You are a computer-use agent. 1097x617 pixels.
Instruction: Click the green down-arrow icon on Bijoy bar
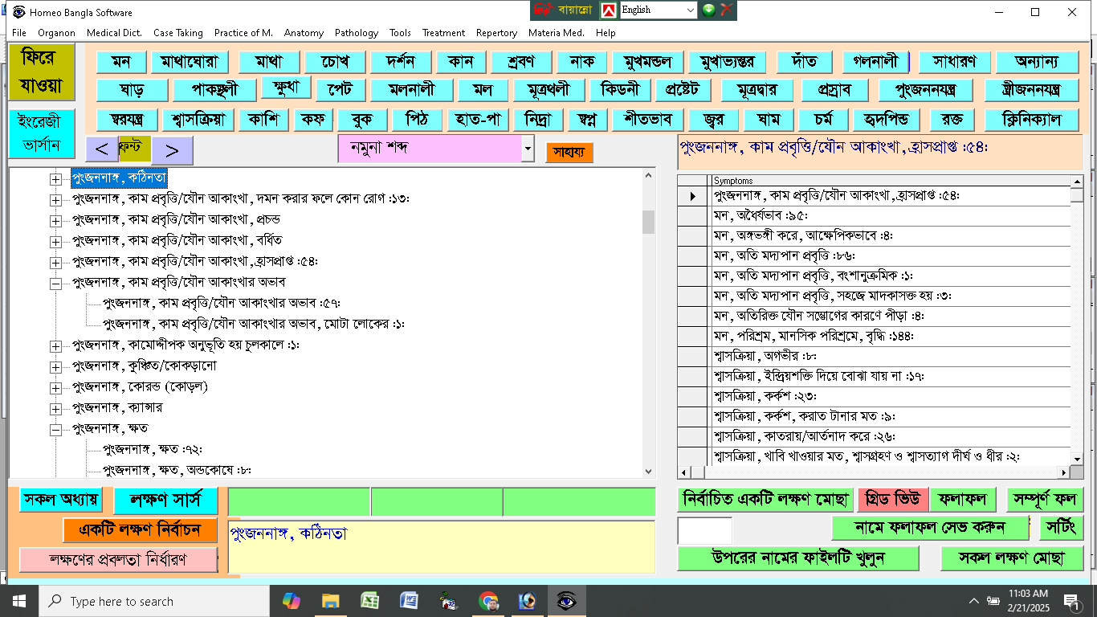click(x=709, y=10)
